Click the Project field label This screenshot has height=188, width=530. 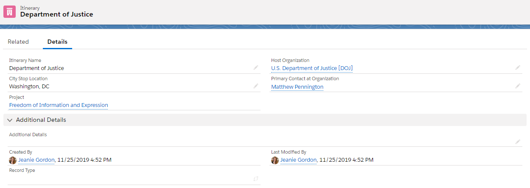point(17,97)
